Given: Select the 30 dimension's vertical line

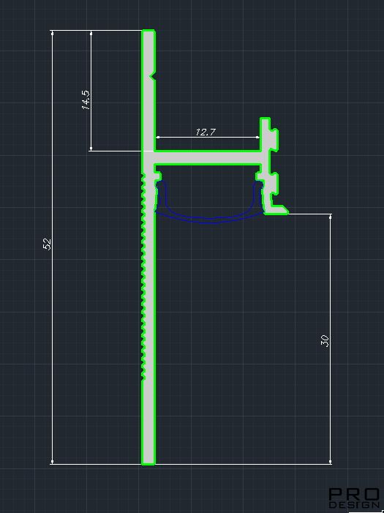Looking at the screenshot, I should (x=331, y=339).
